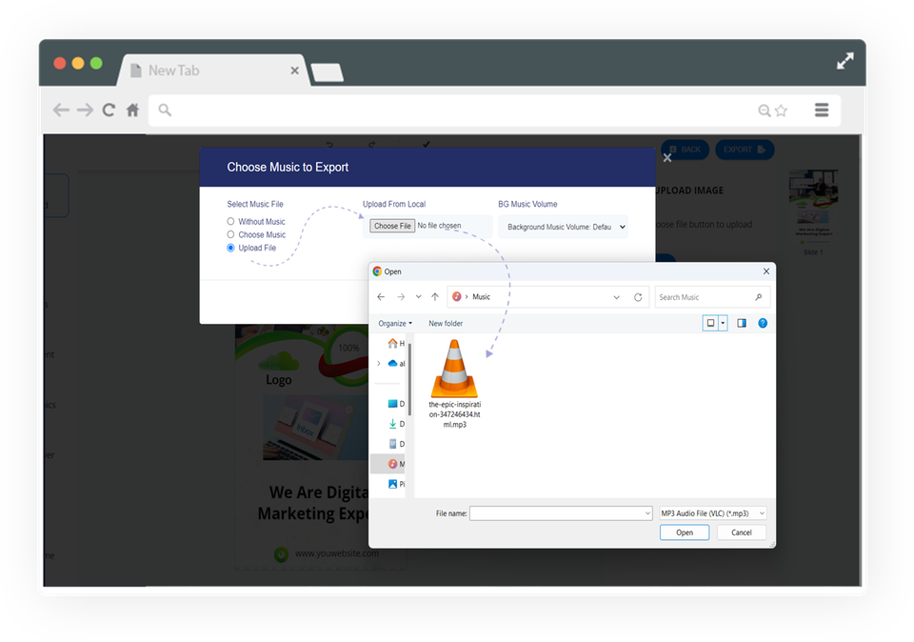The image size is (914, 642).
Task: Click the zoom magnifier icon in address bar
Action: pos(765,110)
